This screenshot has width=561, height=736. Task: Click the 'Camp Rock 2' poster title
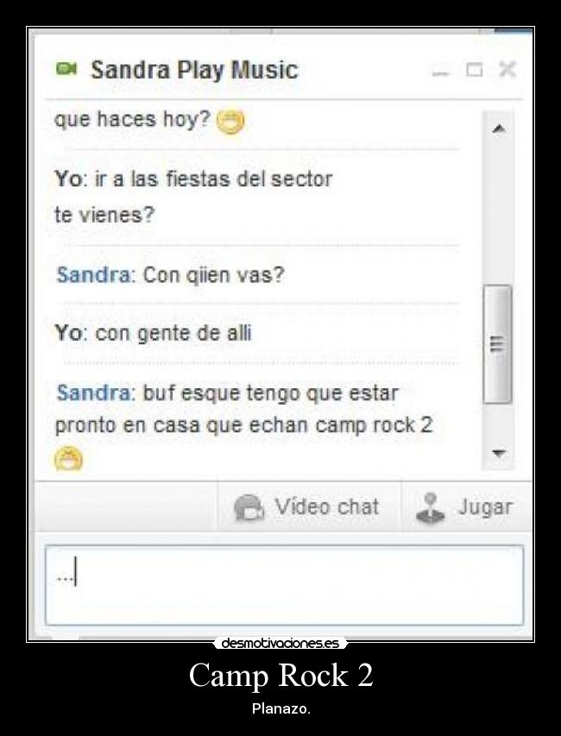[280, 675]
